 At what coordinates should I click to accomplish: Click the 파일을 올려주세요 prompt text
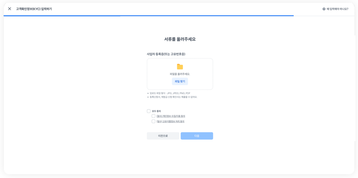click(x=180, y=74)
